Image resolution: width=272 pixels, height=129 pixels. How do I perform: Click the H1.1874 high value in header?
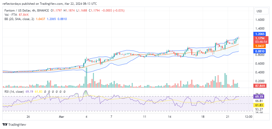(x=69, y=11)
